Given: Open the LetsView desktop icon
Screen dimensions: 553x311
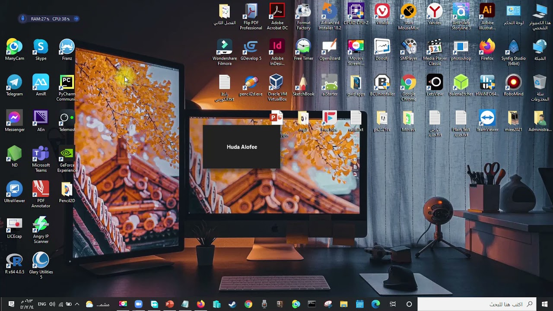Looking at the screenshot, I should [x=435, y=85].
